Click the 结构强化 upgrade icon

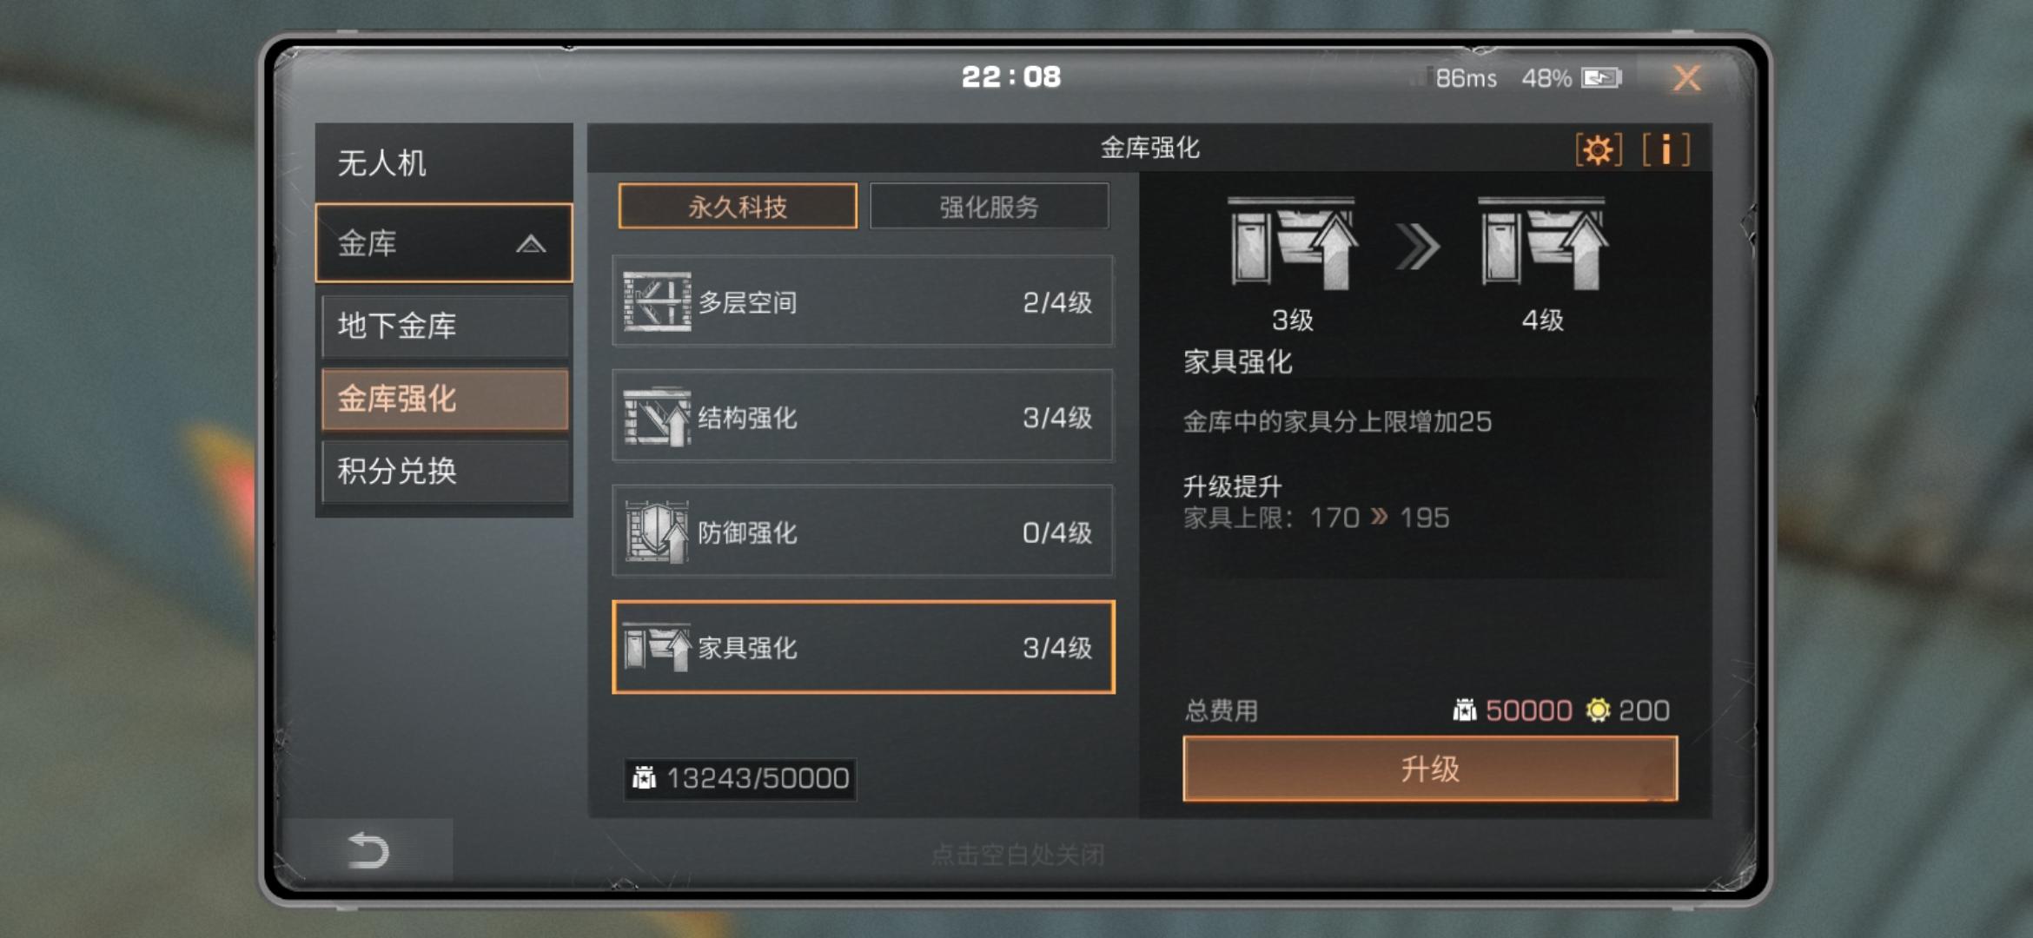pos(657,417)
